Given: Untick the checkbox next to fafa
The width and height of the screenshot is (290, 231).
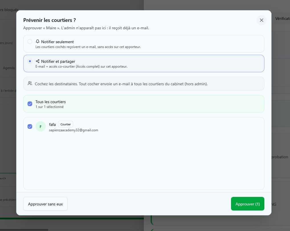Looking at the screenshot, I should (x=30, y=126).
